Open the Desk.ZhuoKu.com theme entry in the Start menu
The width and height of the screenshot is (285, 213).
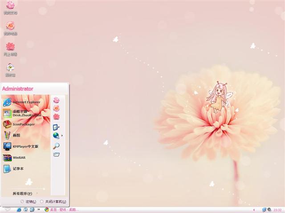pos(22,114)
